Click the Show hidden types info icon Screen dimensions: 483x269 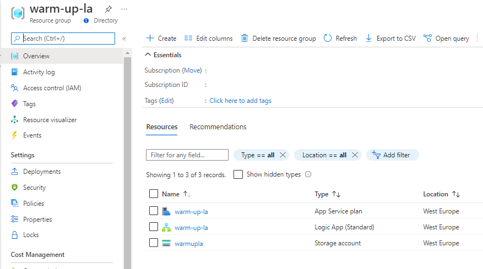(x=308, y=174)
